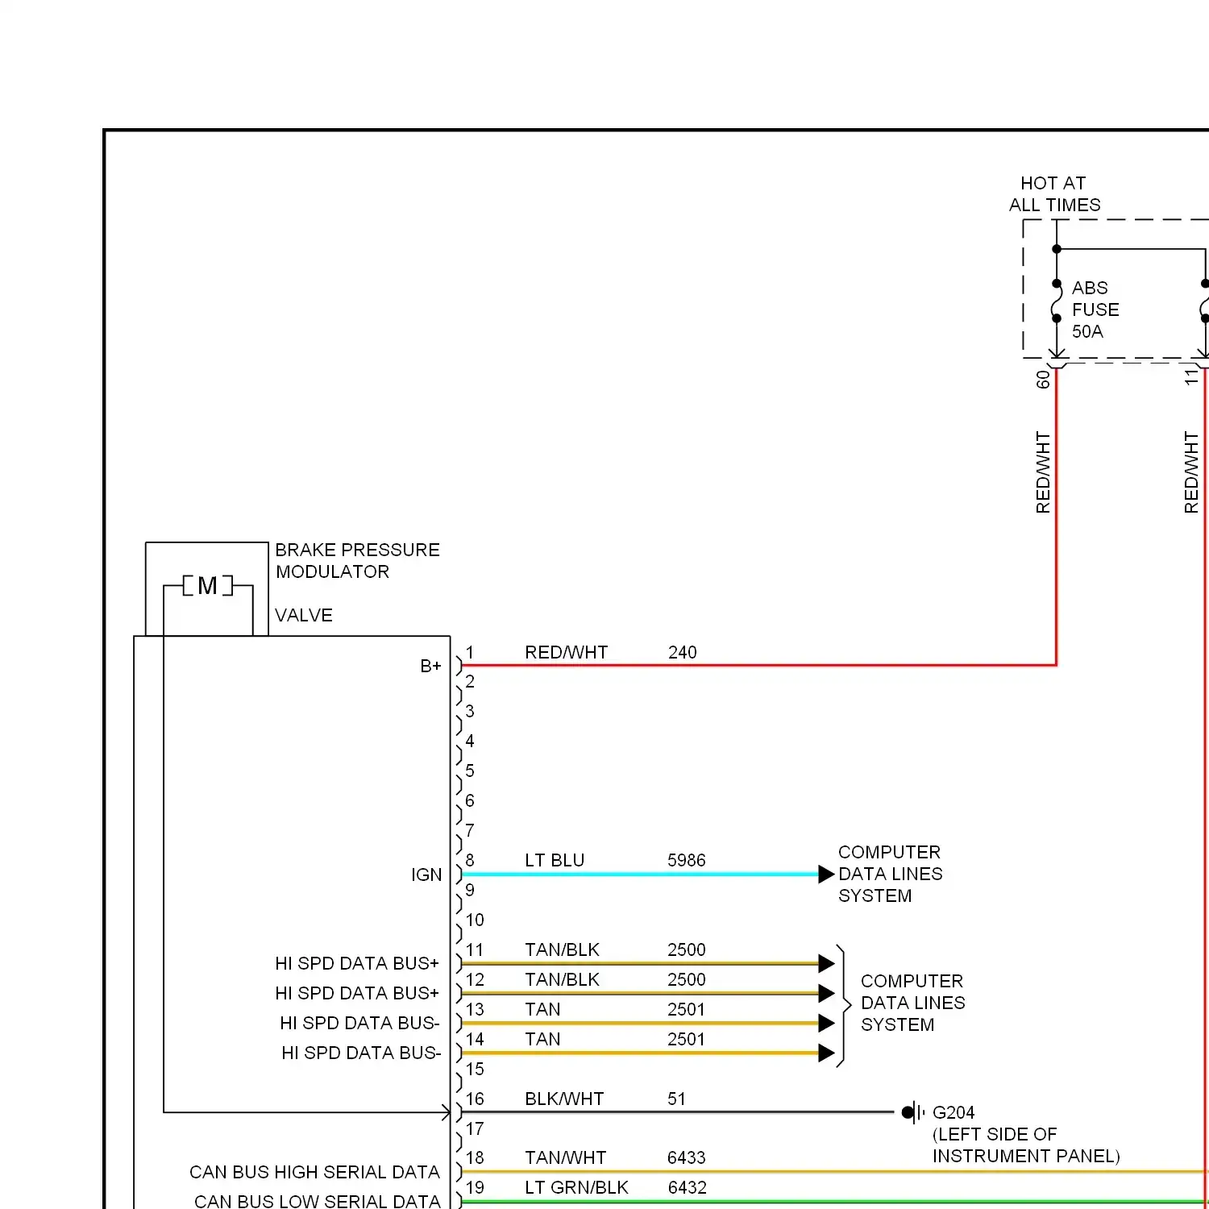Select circuit number 51
This screenshot has width=1209, height=1209.
(x=676, y=1099)
